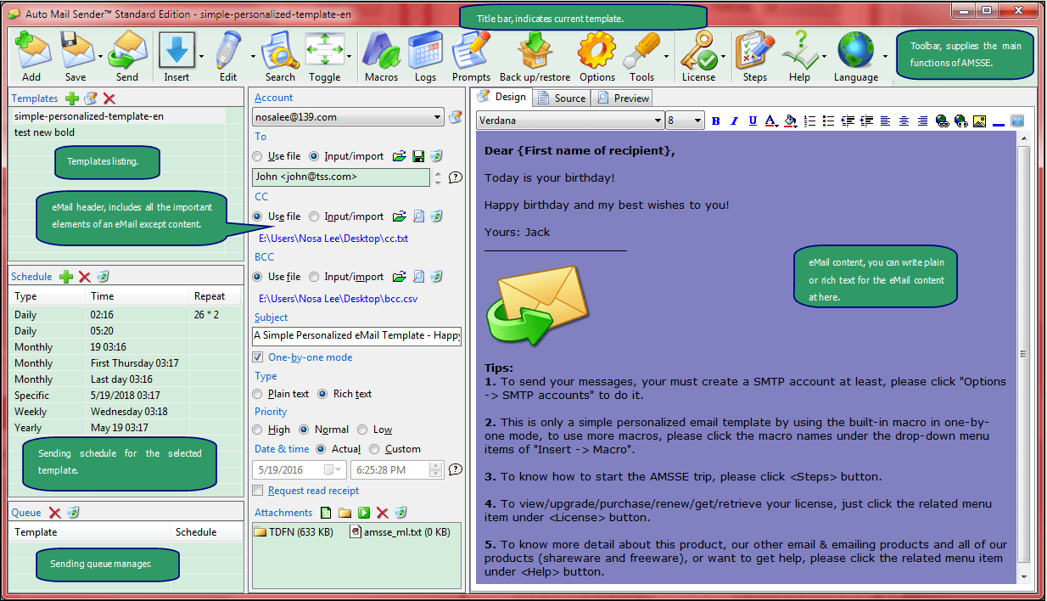Open Options gear in toolbar
The height and width of the screenshot is (601, 1047).
pos(597,56)
